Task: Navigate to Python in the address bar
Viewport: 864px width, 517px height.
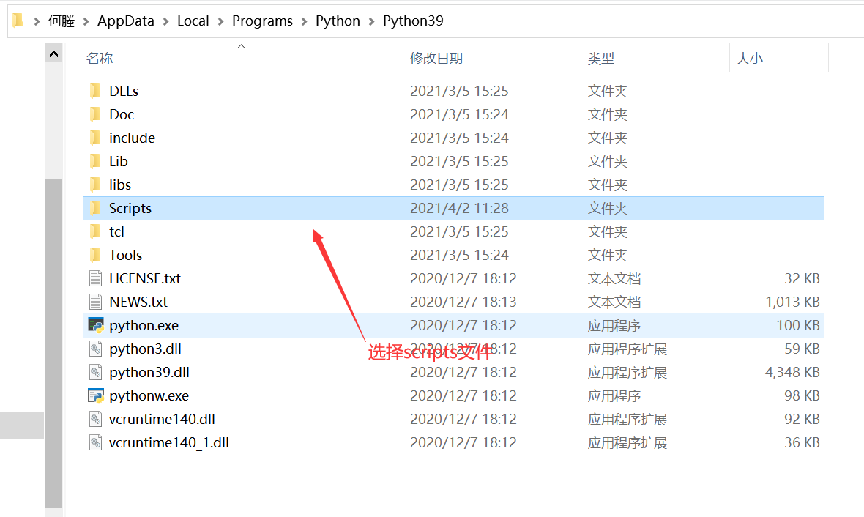Action: (338, 21)
